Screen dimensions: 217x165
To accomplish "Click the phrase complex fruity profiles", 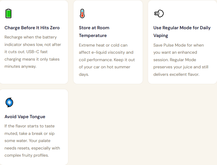I will [26, 155].
